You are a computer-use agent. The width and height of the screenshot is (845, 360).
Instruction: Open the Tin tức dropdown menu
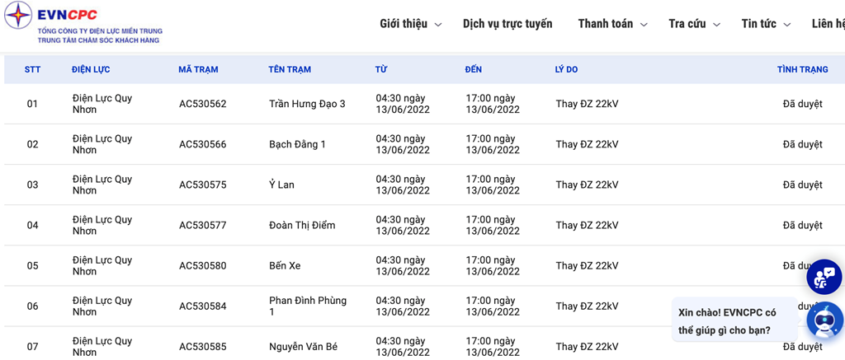point(766,24)
